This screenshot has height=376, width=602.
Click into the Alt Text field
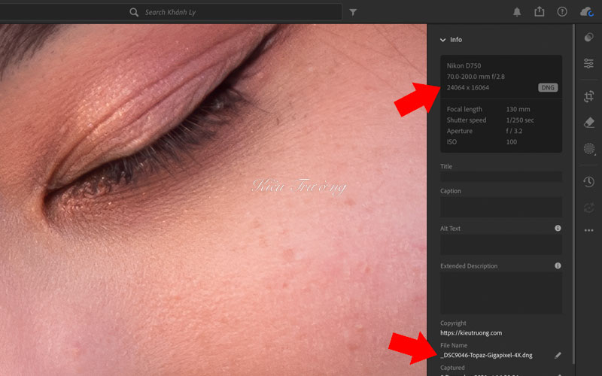point(501,245)
